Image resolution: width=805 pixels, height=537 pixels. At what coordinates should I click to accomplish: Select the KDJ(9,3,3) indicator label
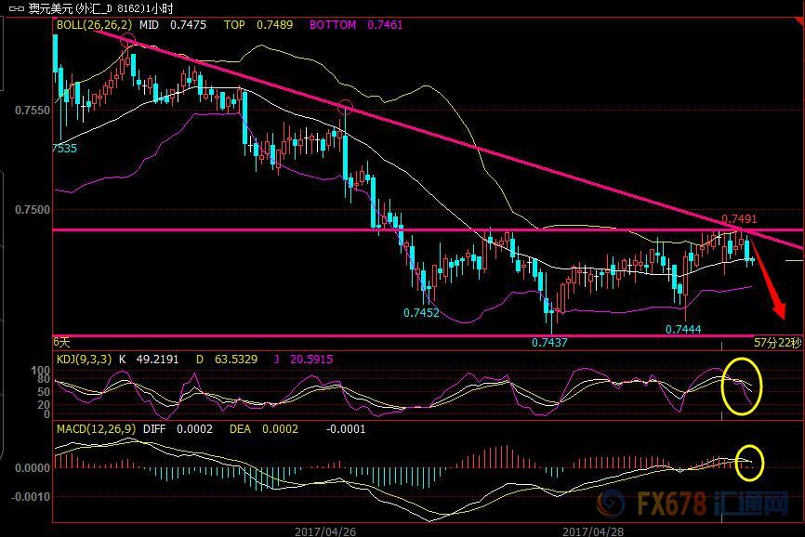coord(86,359)
